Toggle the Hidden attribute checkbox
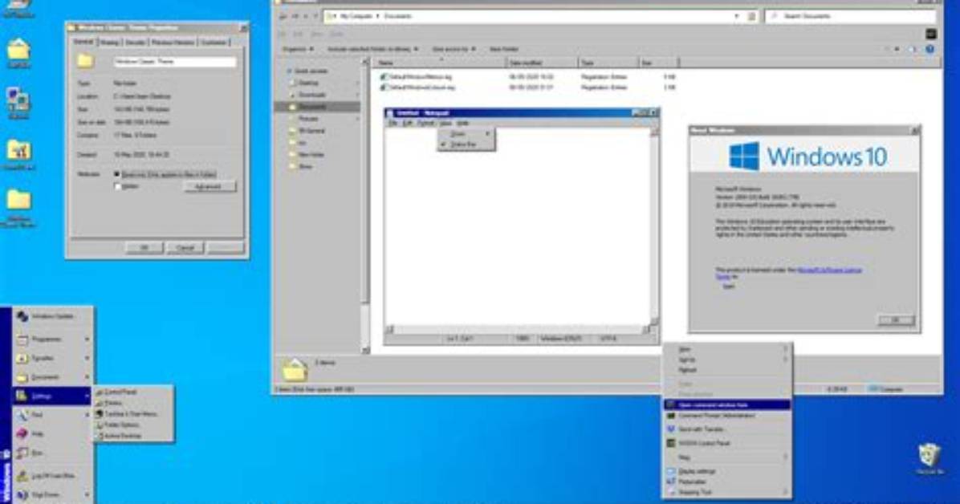960x504 pixels. pyautogui.click(x=117, y=187)
